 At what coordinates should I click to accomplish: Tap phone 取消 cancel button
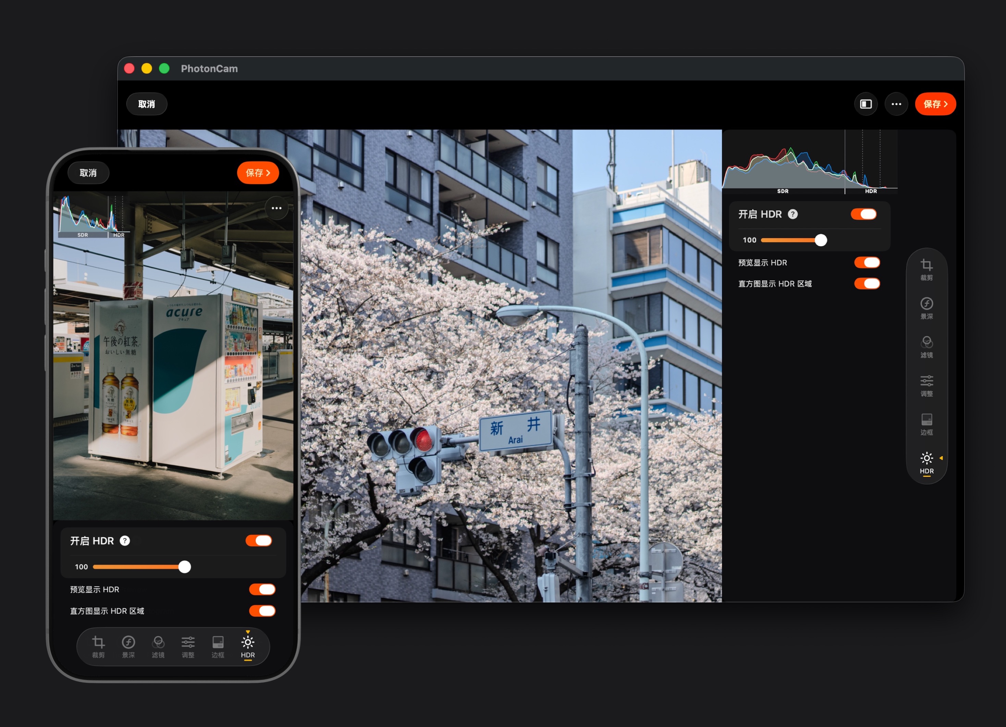click(x=88, y=173)
